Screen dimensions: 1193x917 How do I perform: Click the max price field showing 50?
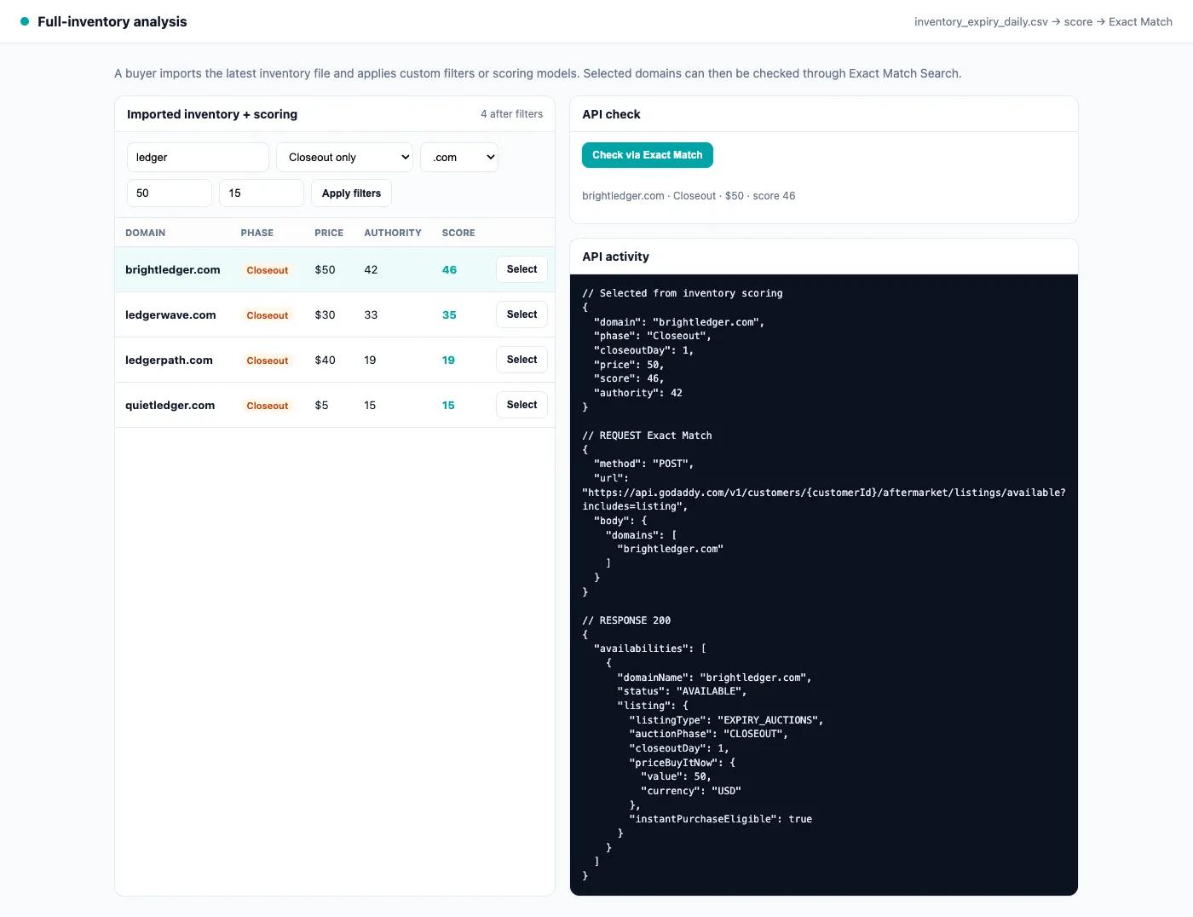(170, 193)
